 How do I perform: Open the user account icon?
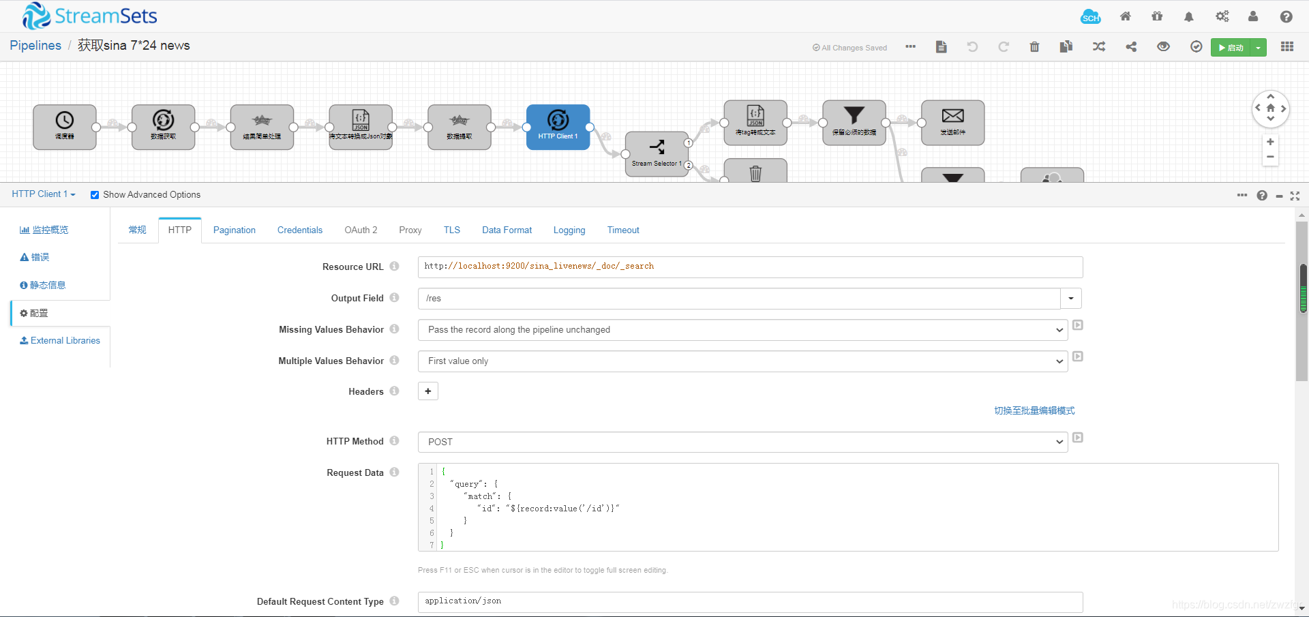click(x=1253, y=16)
